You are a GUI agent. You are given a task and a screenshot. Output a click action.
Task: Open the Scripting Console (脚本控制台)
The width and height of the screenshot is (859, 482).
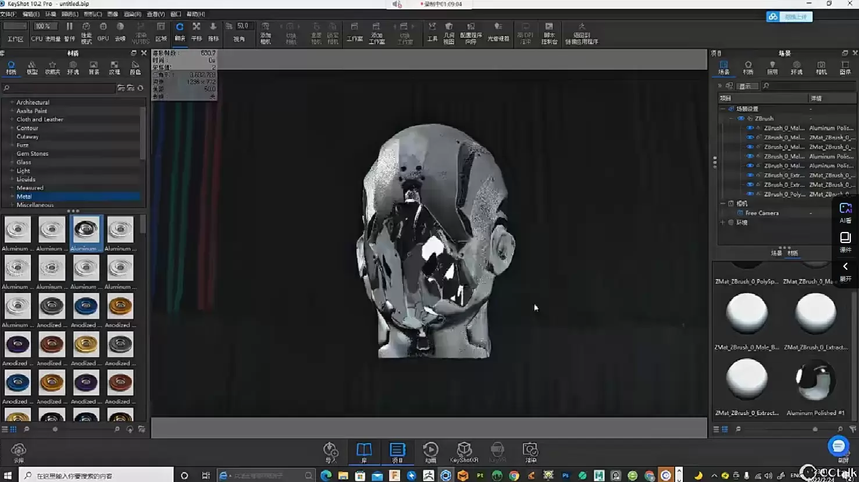click(549, 33)
